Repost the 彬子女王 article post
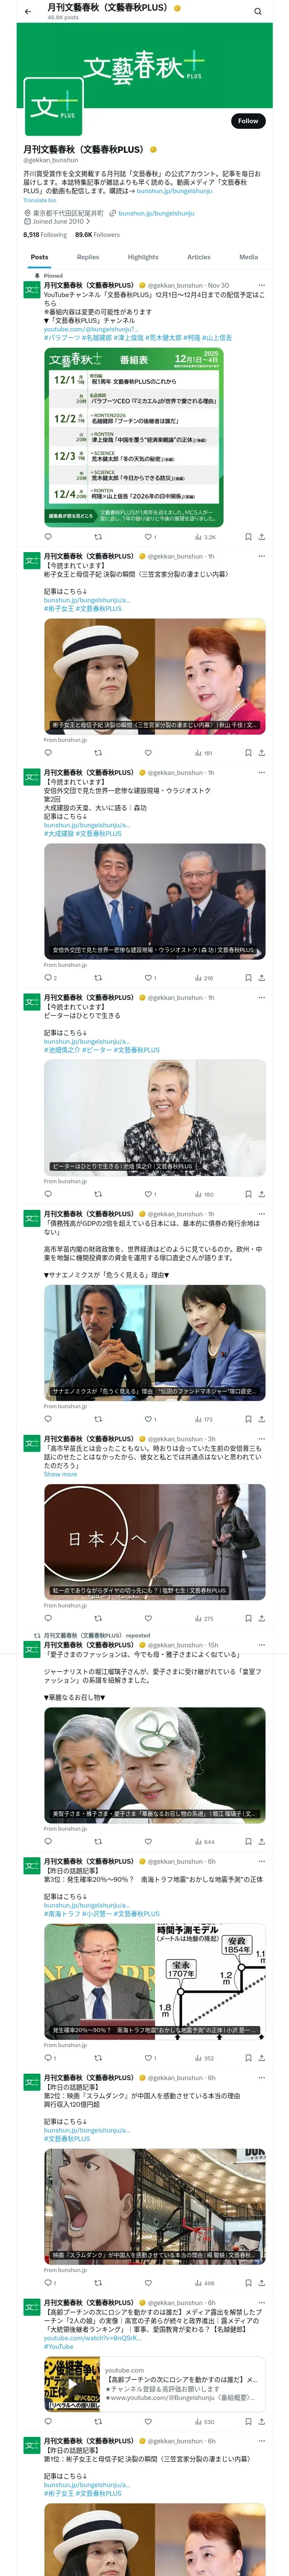Screen dimensions: 289x2576 click(98, 753)
